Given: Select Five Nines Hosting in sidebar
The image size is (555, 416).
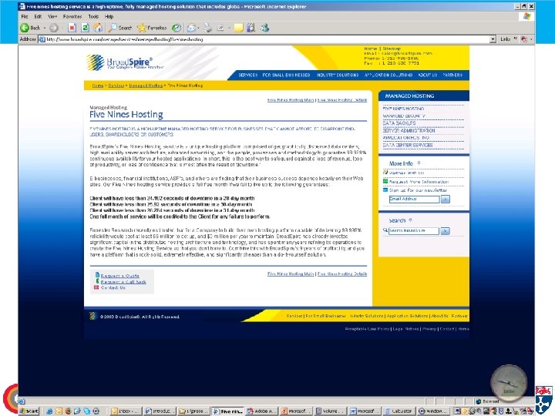Looking at the screenshot, I should [403, 109].
